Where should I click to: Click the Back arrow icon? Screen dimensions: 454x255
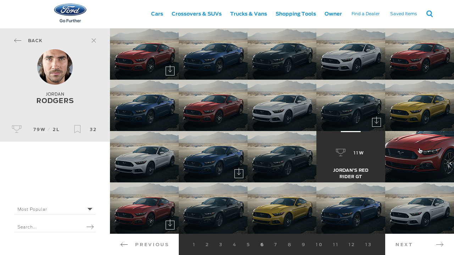click(18, 41)
